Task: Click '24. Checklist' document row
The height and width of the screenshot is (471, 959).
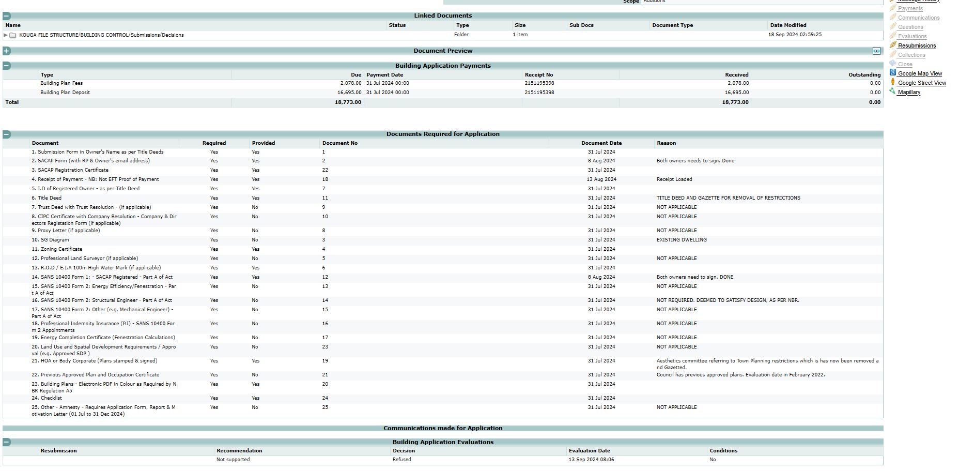Action: pos(47,398)
